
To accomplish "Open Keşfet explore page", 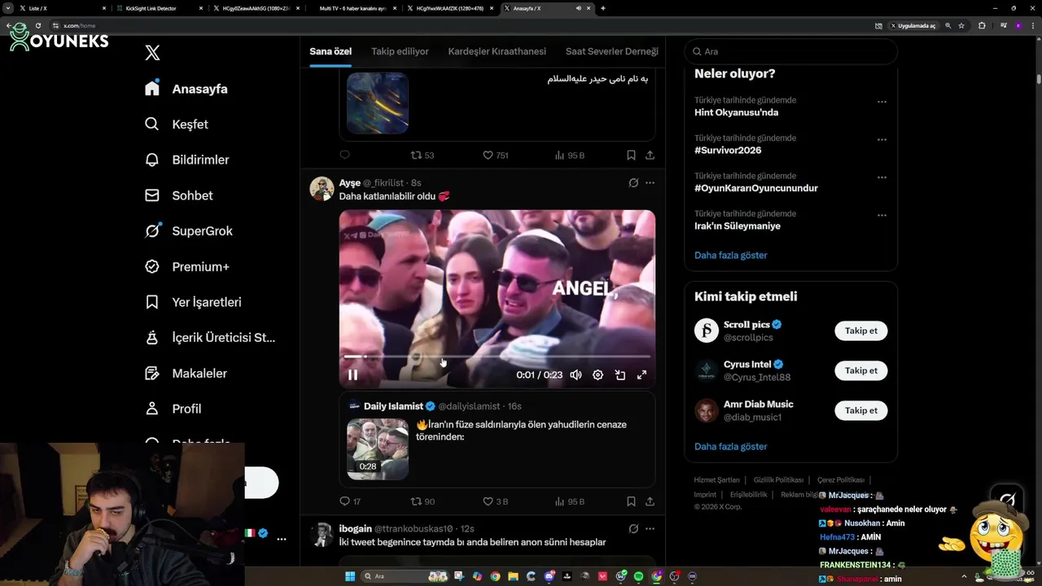I will [177, 125].
